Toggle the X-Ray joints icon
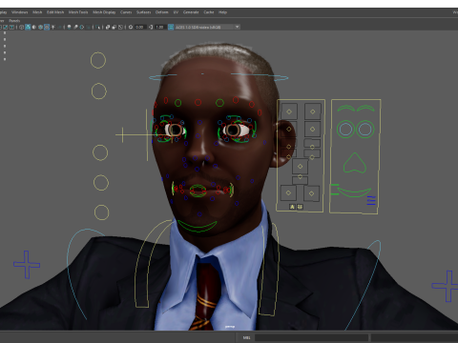The image size is (458, 343). [120, 27]
